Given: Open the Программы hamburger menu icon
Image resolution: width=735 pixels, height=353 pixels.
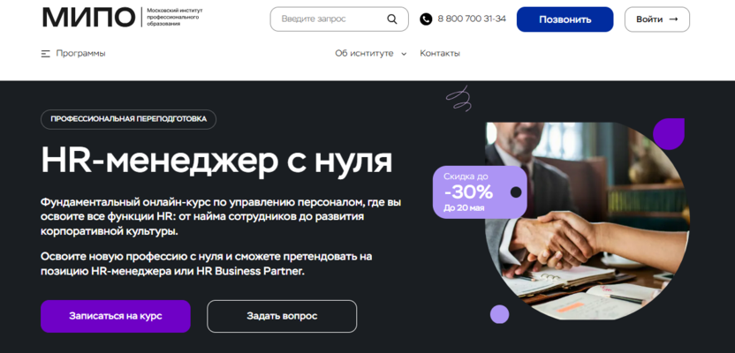Looking at the screenshot, I should (45, 54).
